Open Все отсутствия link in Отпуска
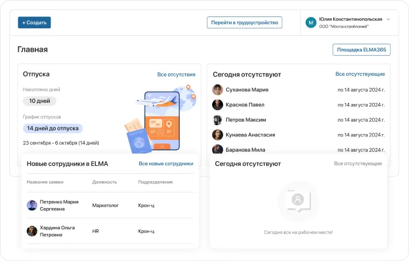Screen dimensions: 409x261 pyautogui.click(x=176, y=75)
